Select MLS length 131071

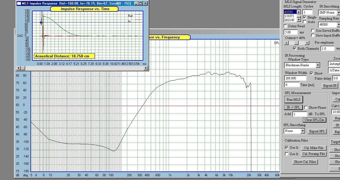click(290, 16)
